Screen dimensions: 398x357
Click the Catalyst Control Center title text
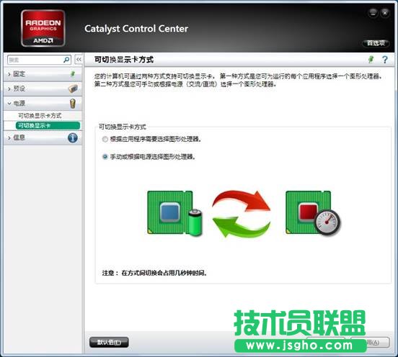(136, 29)
